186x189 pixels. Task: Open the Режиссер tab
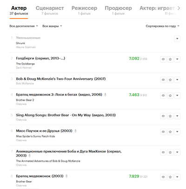pyautogui.click(x=84, y=10)
